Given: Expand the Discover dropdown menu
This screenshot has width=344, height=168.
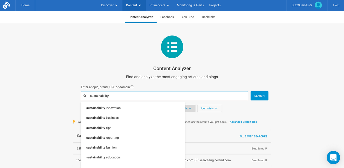Looking at the screenshot, I should coord(109,5).
